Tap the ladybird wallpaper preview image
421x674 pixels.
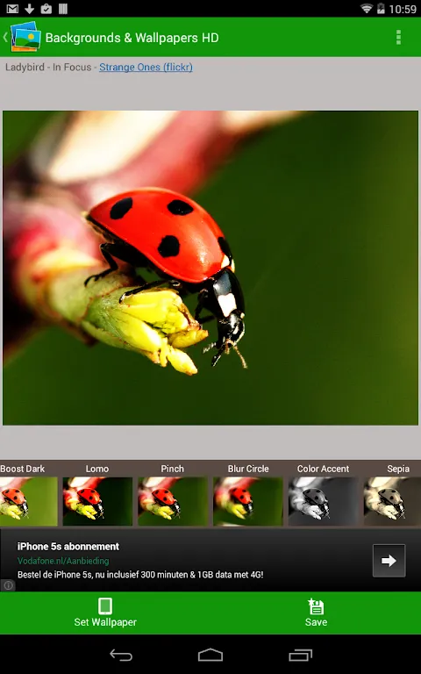[x=210, y=268]
